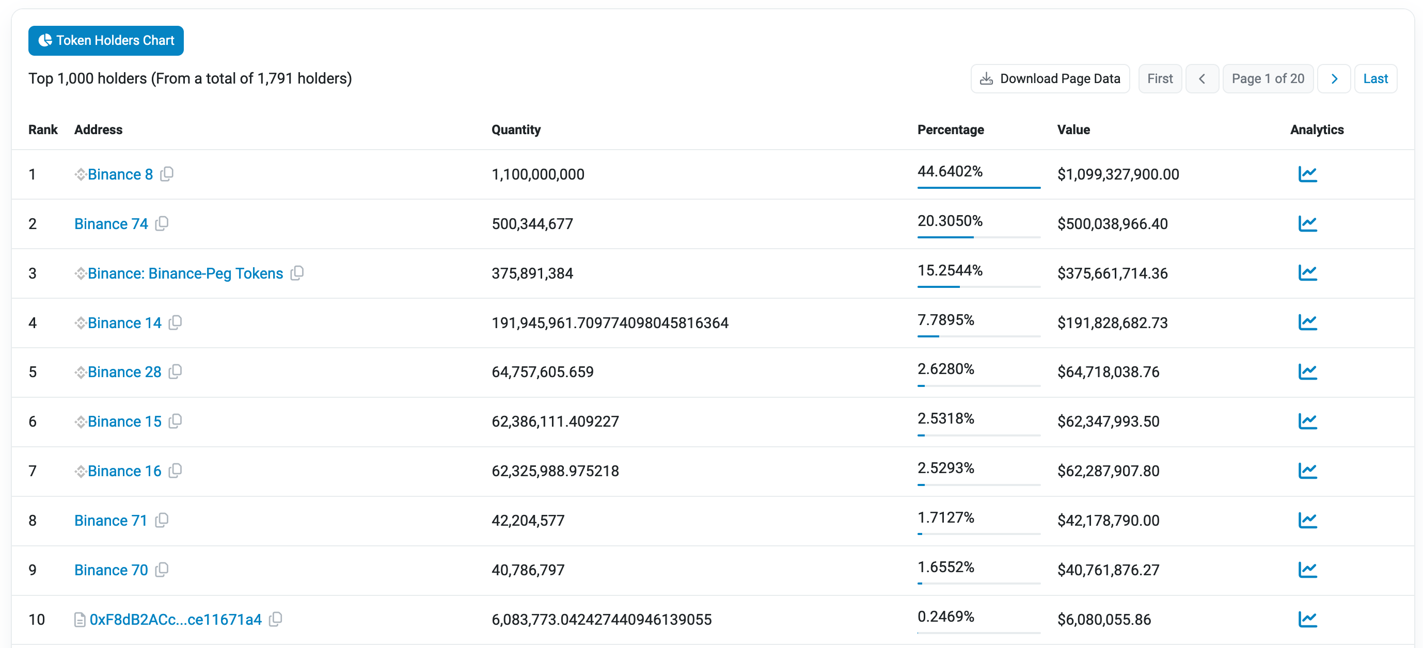
Task: Go to previous page arrow
Action: pos(1201,78)
